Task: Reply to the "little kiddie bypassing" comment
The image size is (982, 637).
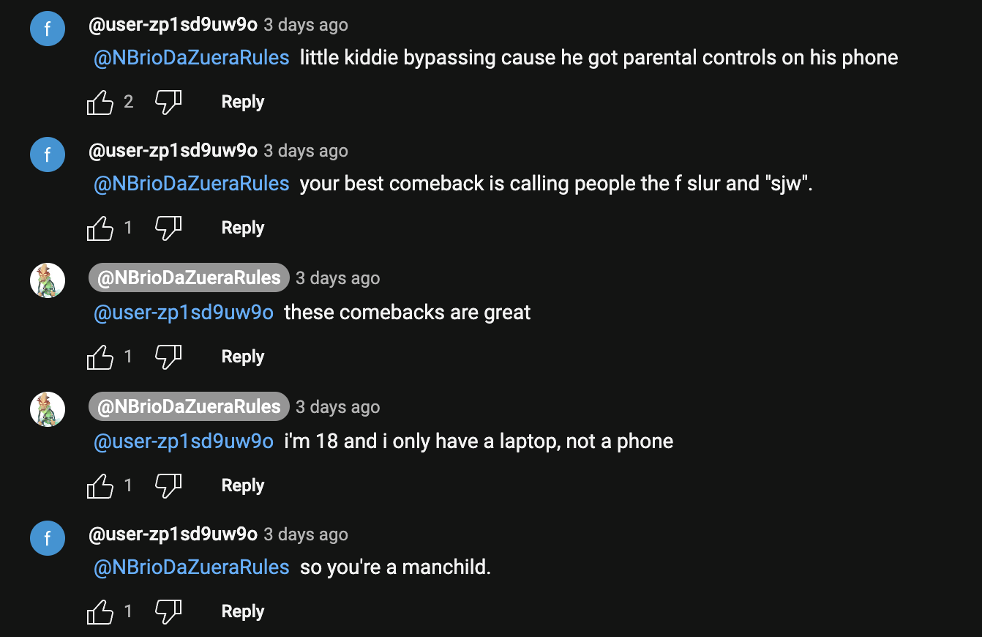Action: tap(242, 103)
